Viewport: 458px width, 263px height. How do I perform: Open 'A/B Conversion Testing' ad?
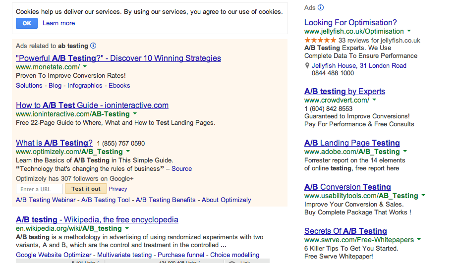[347, 187]
